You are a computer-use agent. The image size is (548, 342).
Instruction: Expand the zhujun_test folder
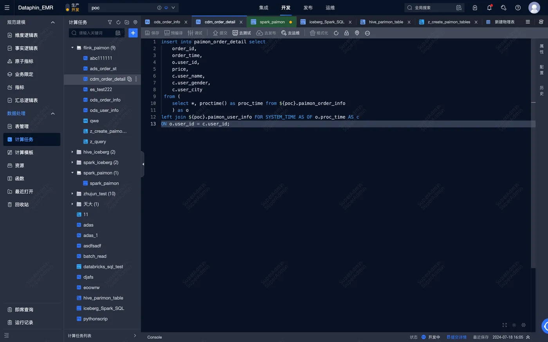pos(72,194)
